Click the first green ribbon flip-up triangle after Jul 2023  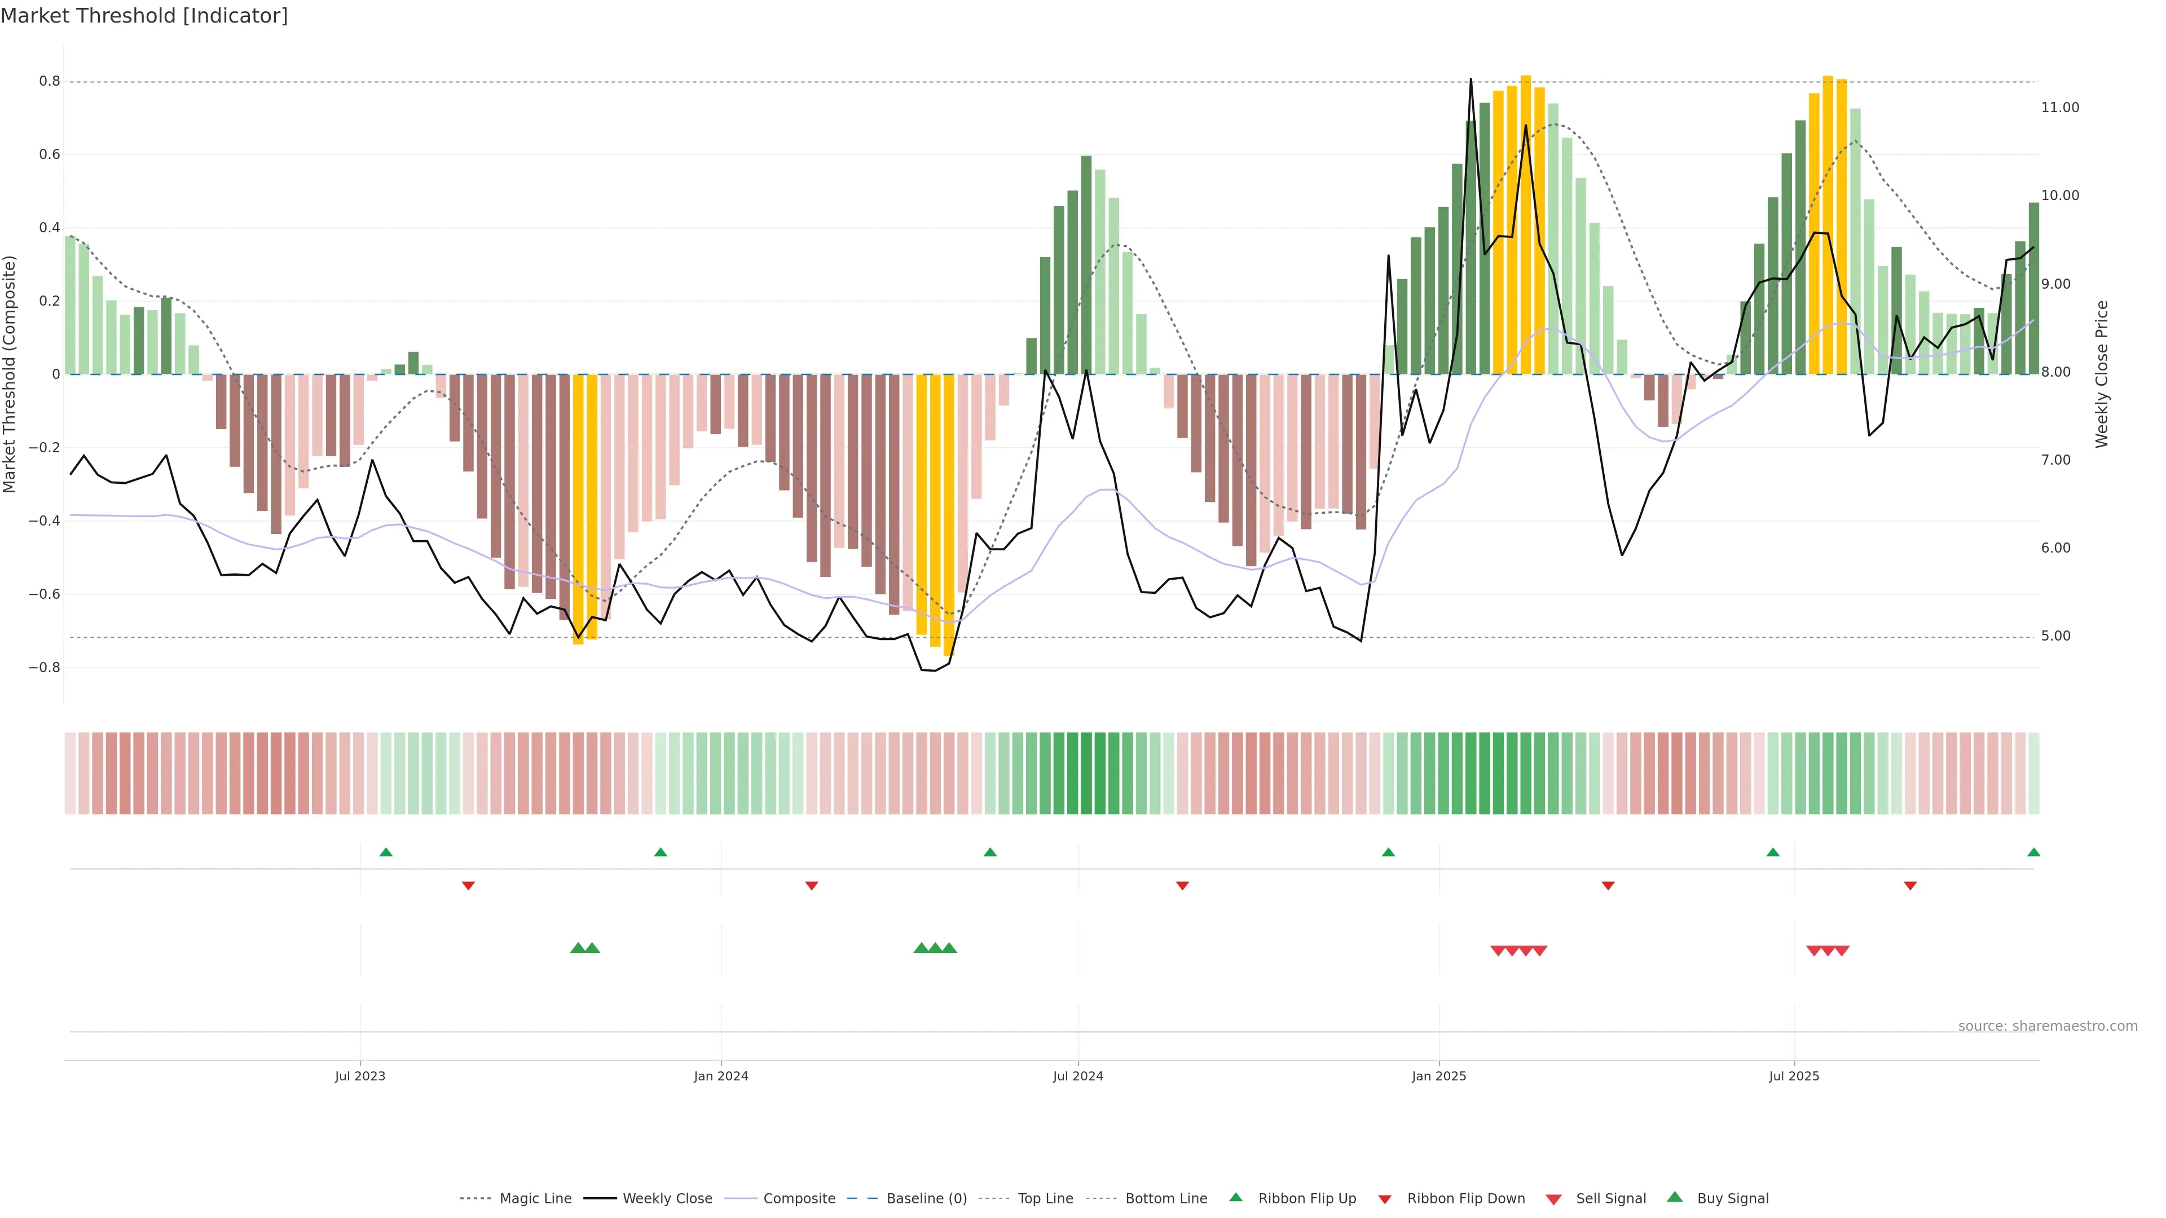pyautogui.click(x=386, y=853)
